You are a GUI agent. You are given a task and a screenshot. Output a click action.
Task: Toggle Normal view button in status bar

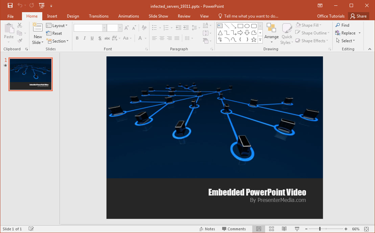pos(259,229)
